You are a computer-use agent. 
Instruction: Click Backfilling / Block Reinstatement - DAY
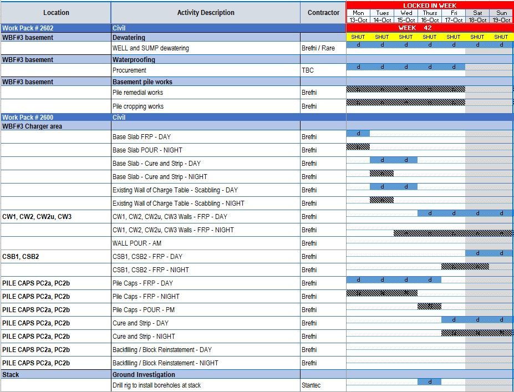click(206, 350)
